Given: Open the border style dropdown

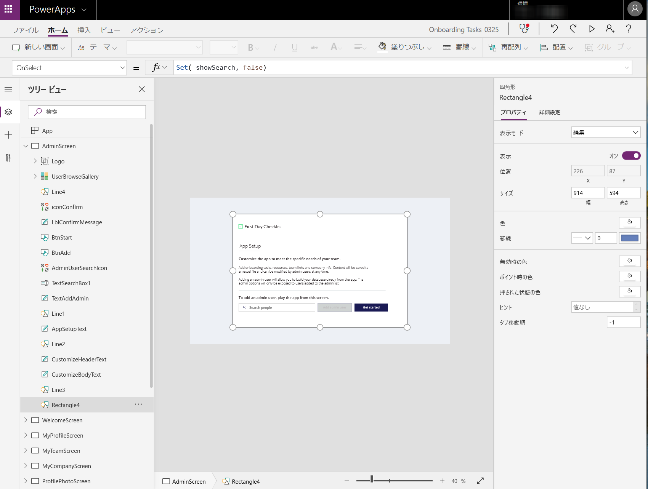Looking at the screenshot, I should pyautogui.click(x=582, y=238).
